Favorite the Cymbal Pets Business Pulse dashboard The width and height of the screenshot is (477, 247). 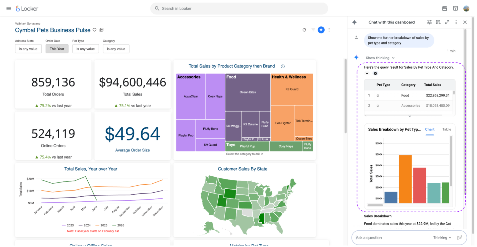(95, 30)
